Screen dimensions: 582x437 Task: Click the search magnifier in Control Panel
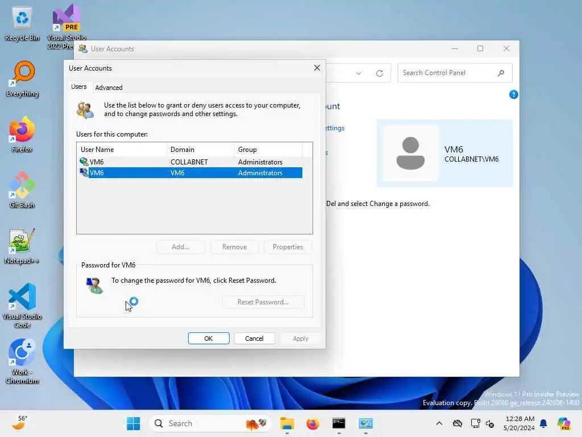[x=501, y=73]
